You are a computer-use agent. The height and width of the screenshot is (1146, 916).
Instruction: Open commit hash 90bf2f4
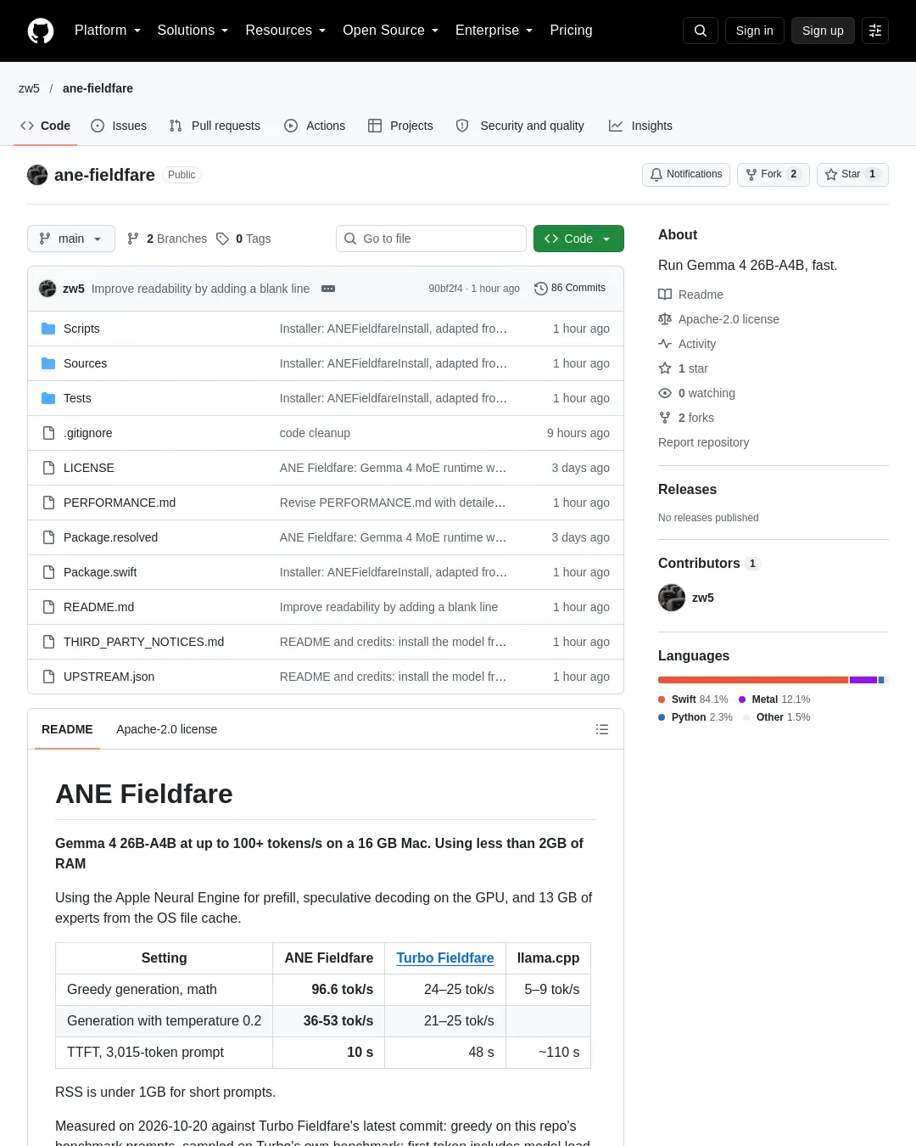click(445, 289)
